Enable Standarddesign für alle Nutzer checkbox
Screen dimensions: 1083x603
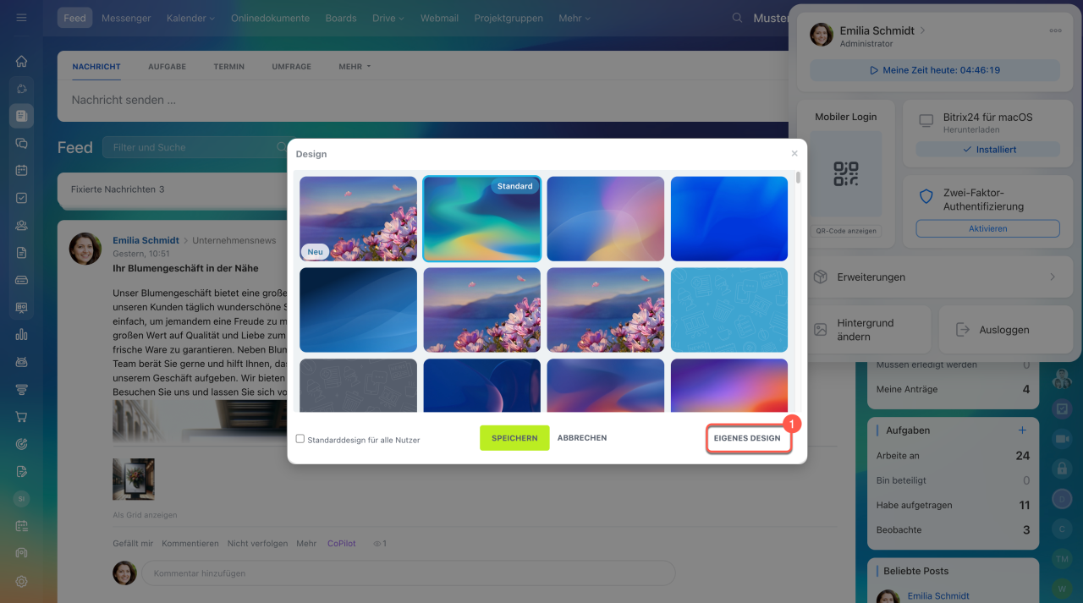point(300,439)
